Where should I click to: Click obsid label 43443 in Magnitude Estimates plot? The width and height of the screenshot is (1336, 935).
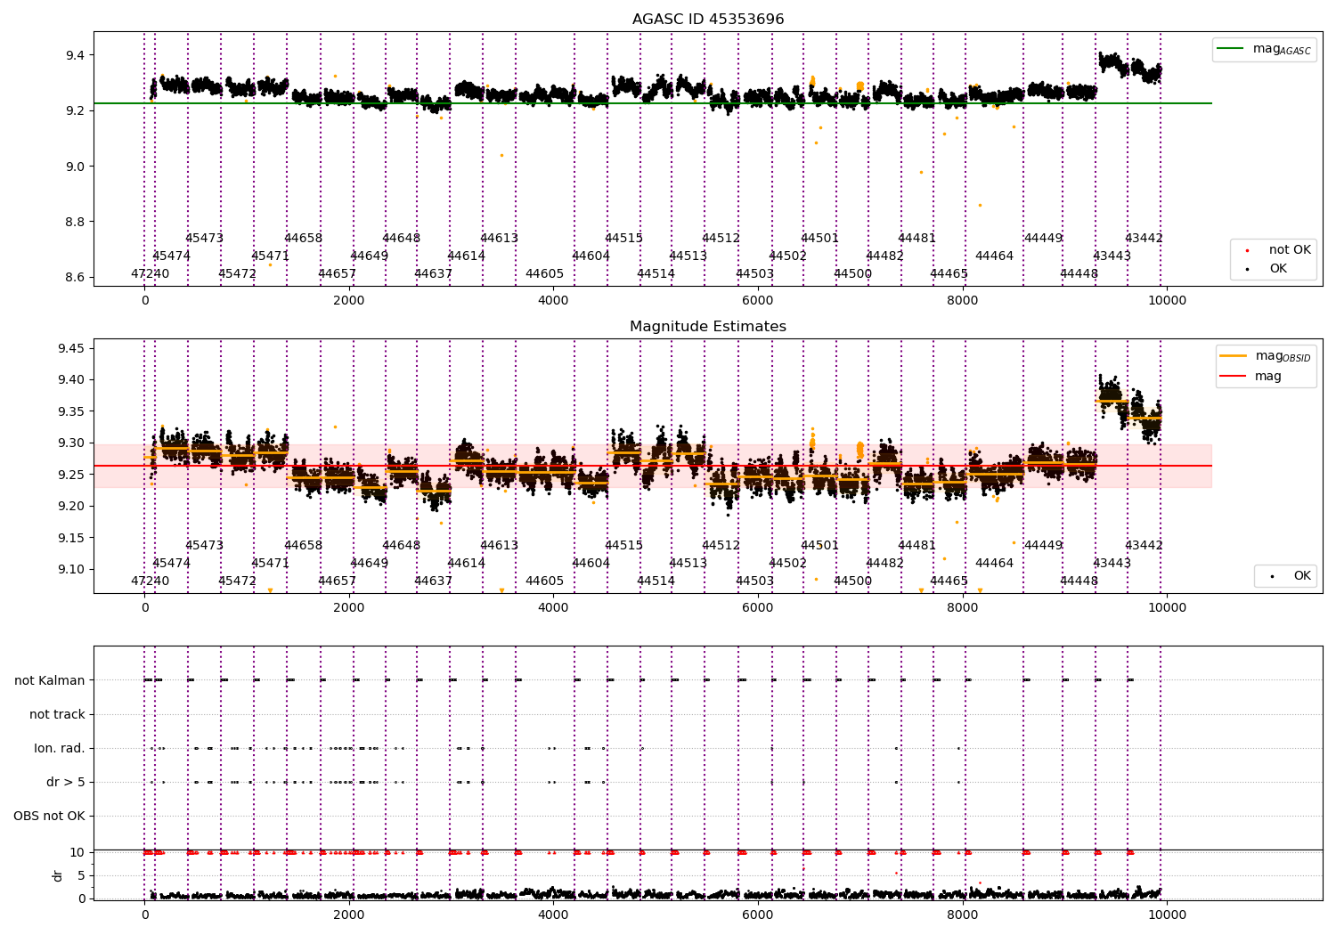click(1112, 563)
